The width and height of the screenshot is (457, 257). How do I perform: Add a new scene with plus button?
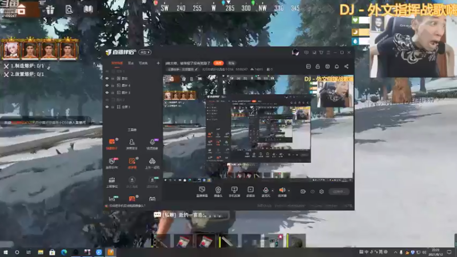pyautogui.click(x=158, y=63)
